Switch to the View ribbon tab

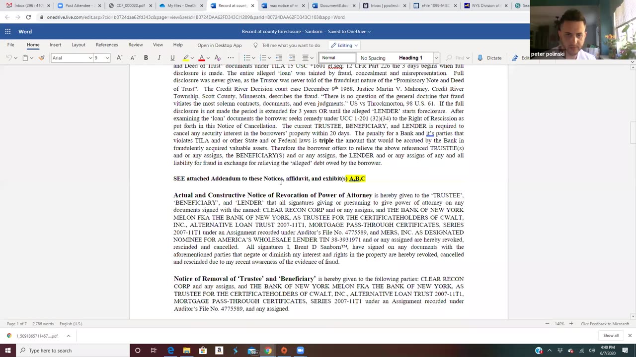point(158,45)
